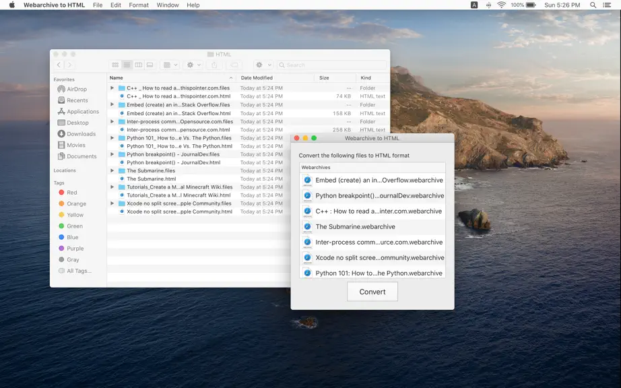Sort Finder list by Date Modified column
The height and width of the screenshot is (388, 621).
275,77
